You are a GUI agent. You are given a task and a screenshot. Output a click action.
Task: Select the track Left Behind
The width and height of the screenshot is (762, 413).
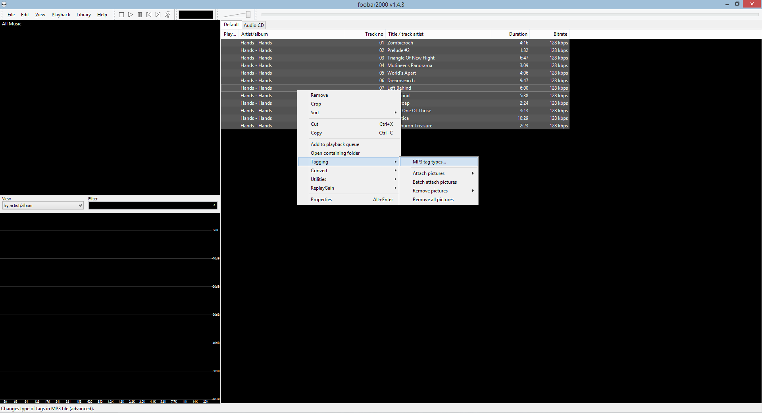tap(395, 88)
